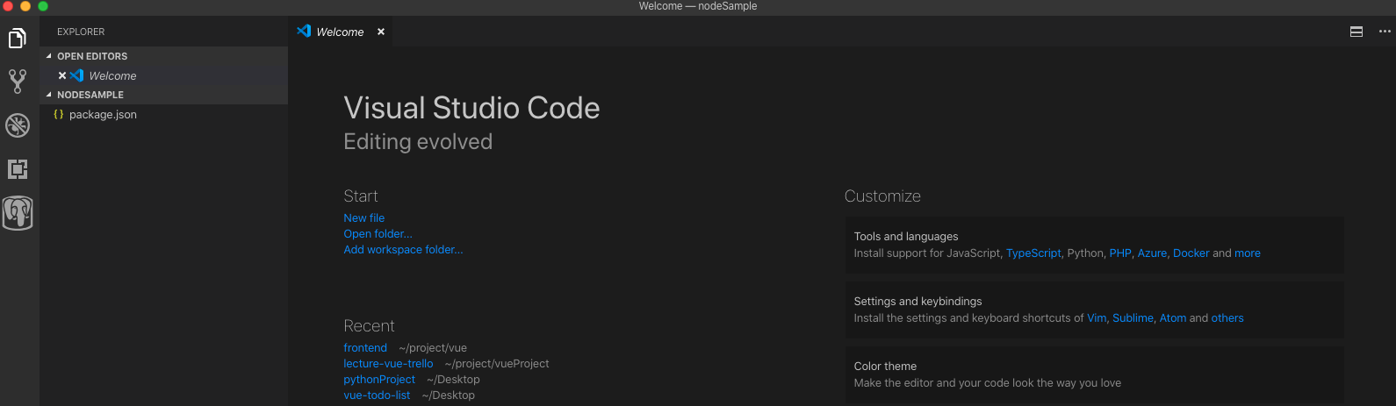The height and width of the screenshot is (406, 1396).
Task: Click the New file link
Action: click(x=363, y=218)
